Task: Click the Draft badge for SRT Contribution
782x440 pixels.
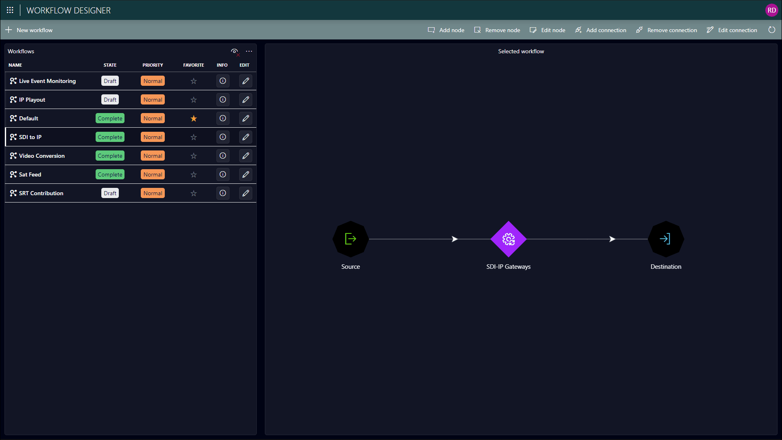Action: (x=110, y=193)
